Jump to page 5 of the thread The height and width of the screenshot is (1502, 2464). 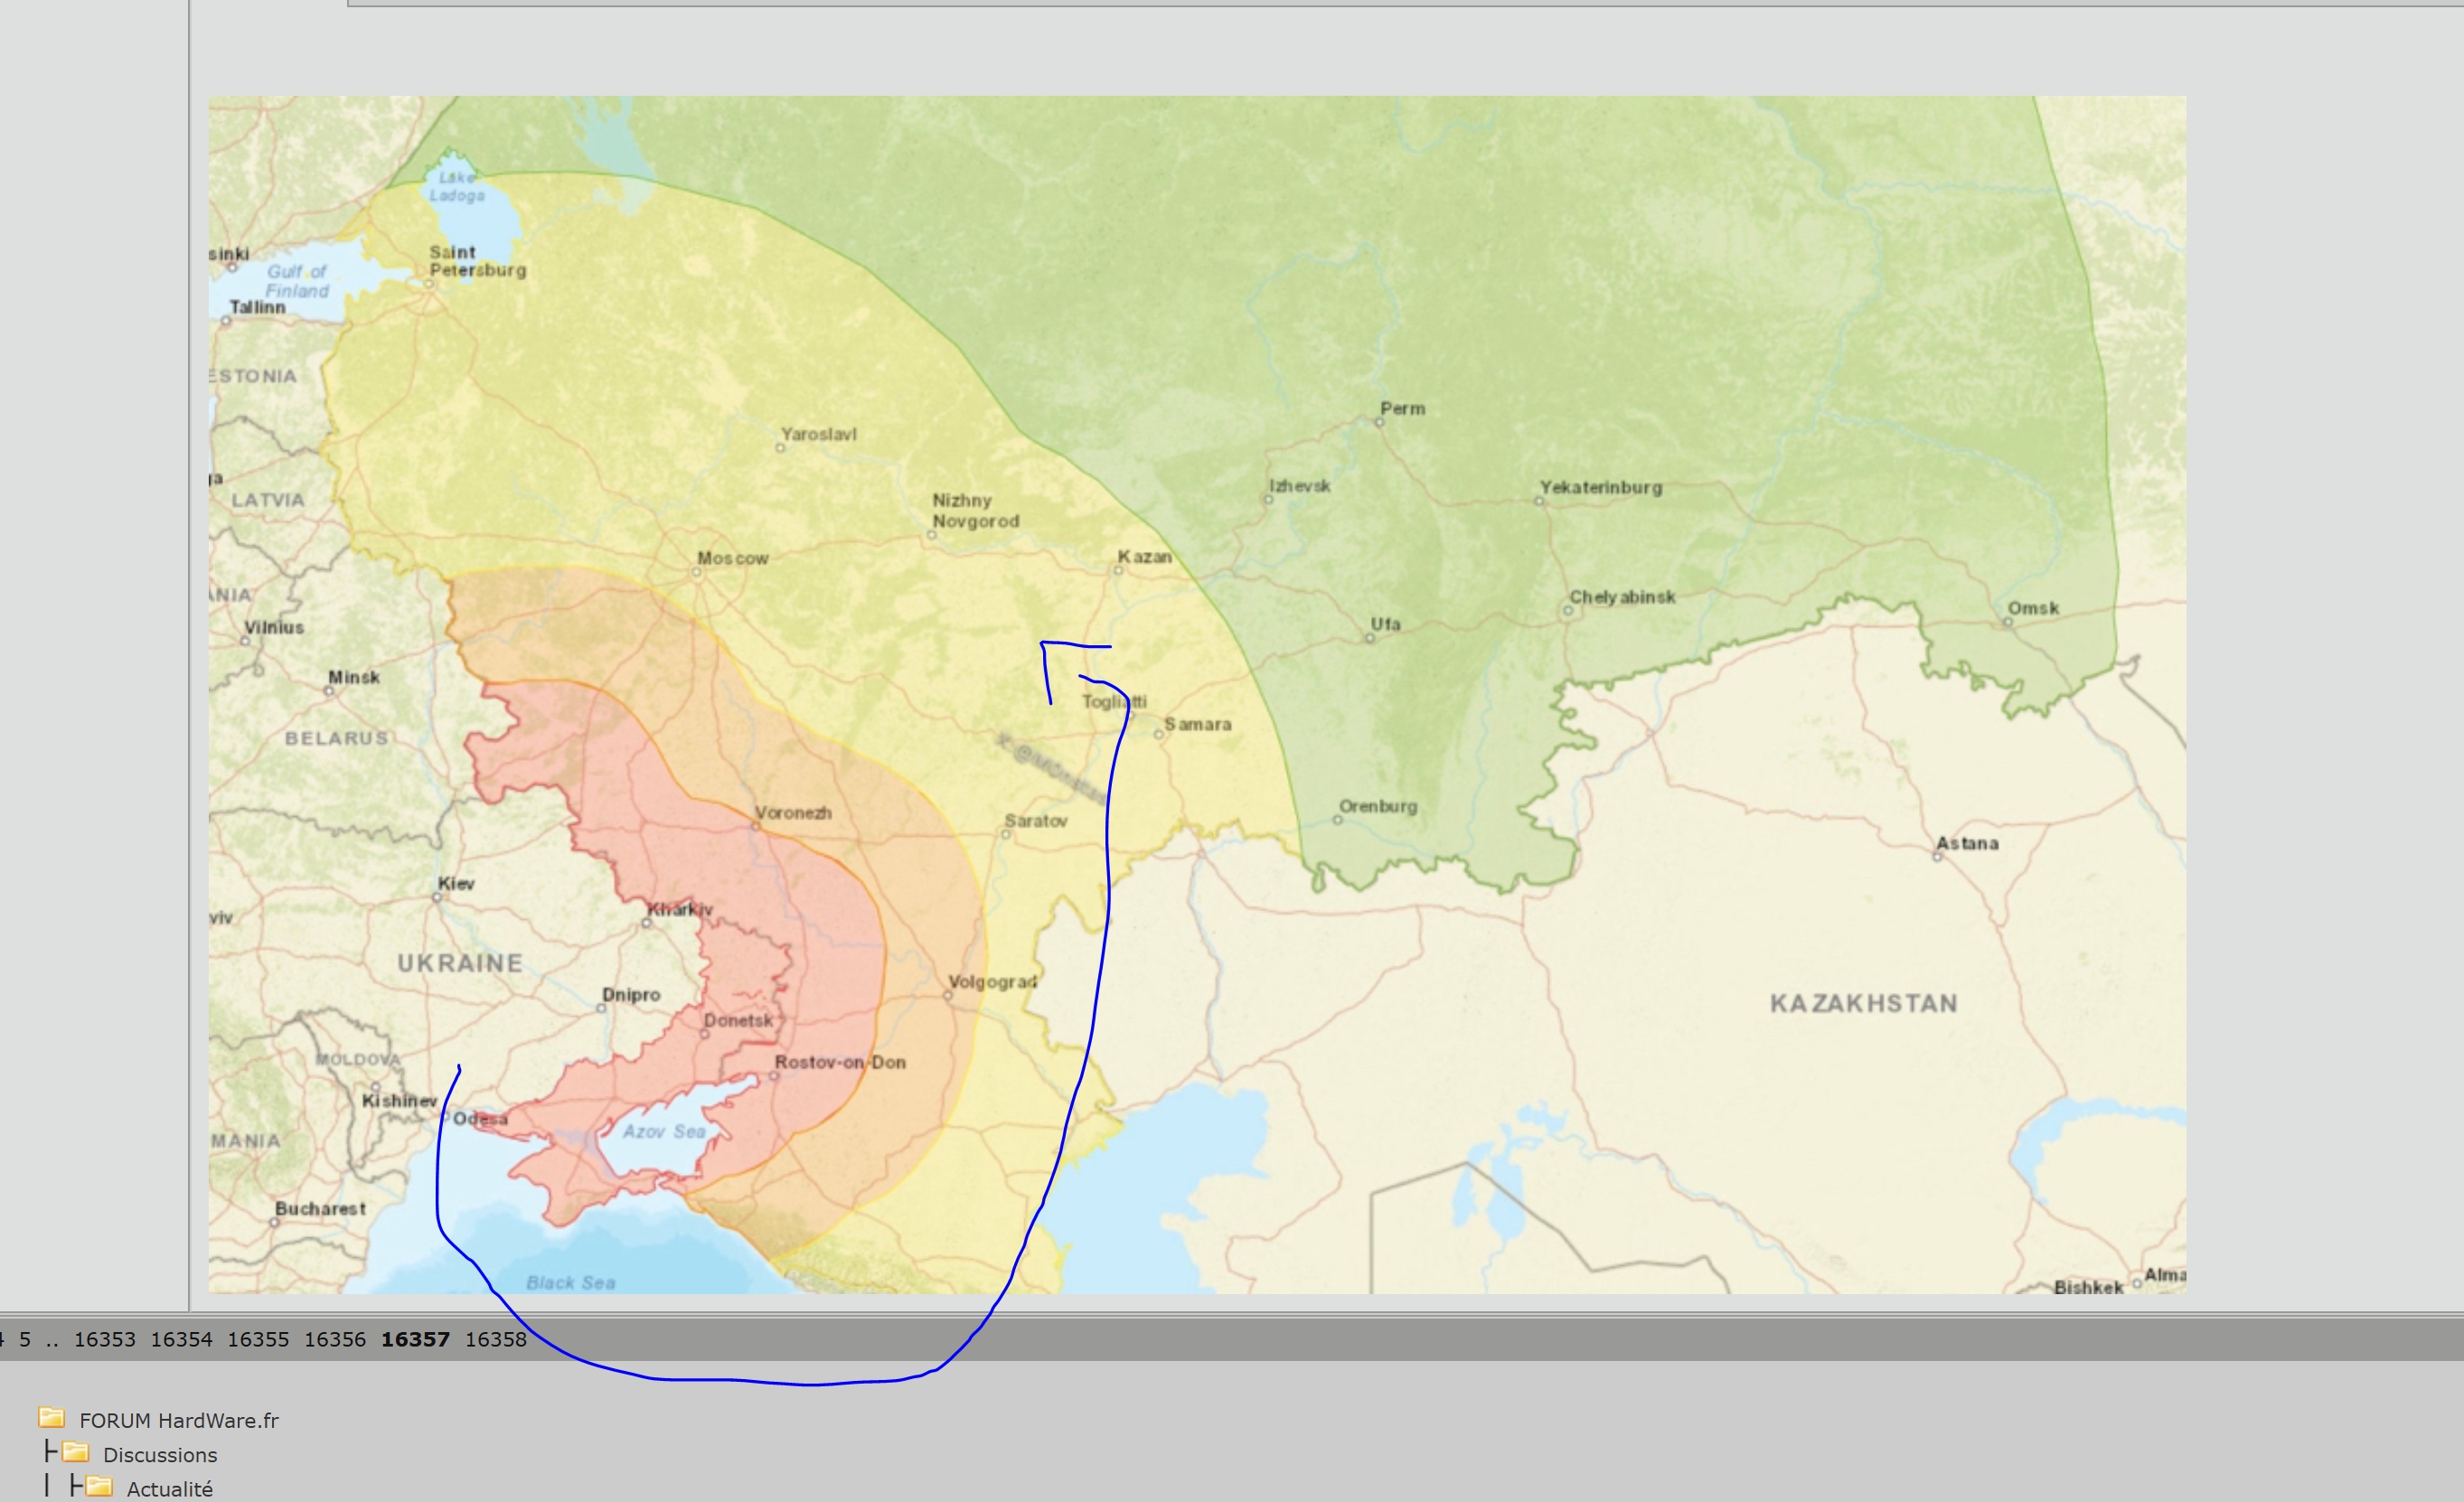(25, 1339)
